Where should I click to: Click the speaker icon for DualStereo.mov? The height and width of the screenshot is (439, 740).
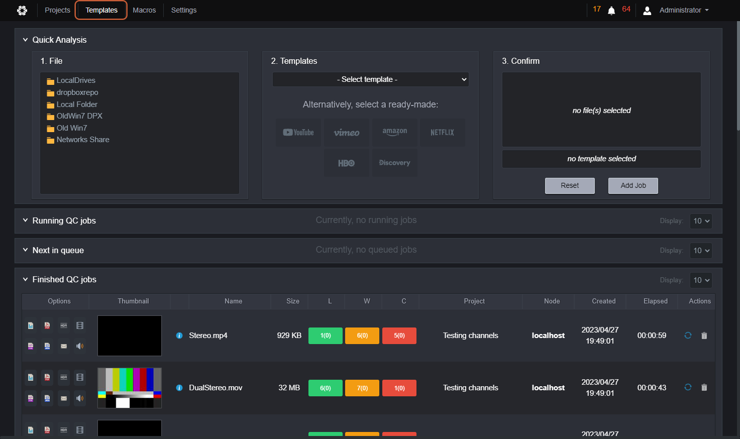click(80, 398)
